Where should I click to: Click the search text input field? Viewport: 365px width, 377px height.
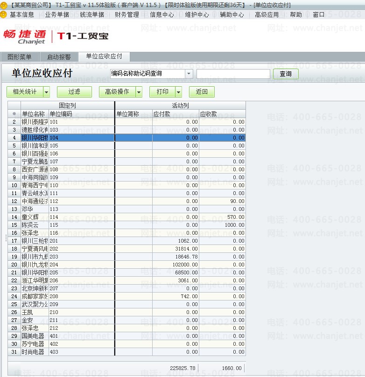233,74
